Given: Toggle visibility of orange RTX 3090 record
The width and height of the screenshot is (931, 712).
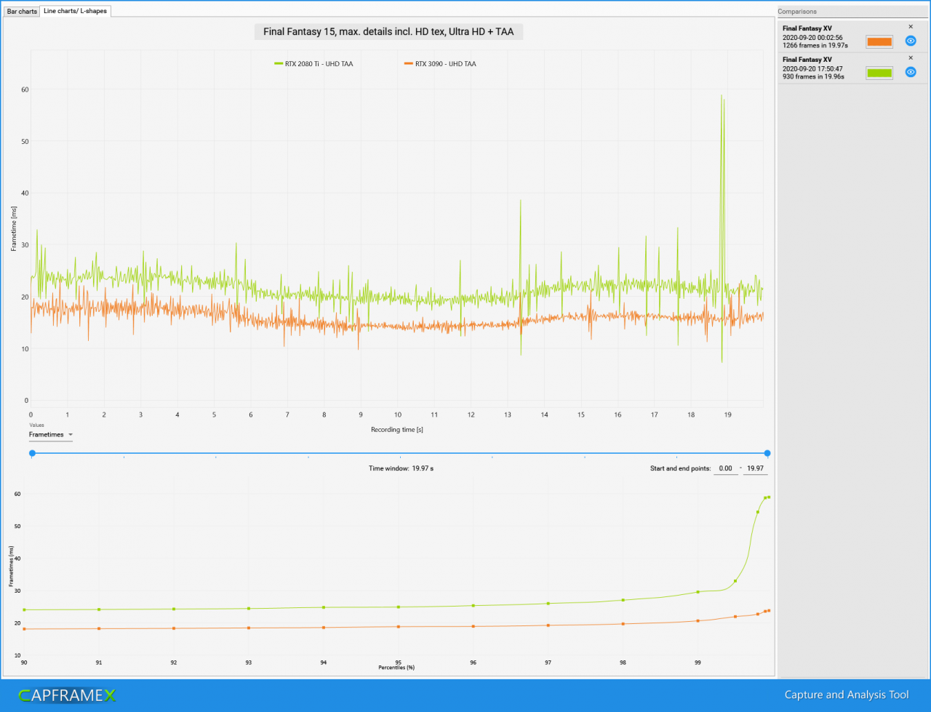Looking at the screenshot, I should coord(910,41).
